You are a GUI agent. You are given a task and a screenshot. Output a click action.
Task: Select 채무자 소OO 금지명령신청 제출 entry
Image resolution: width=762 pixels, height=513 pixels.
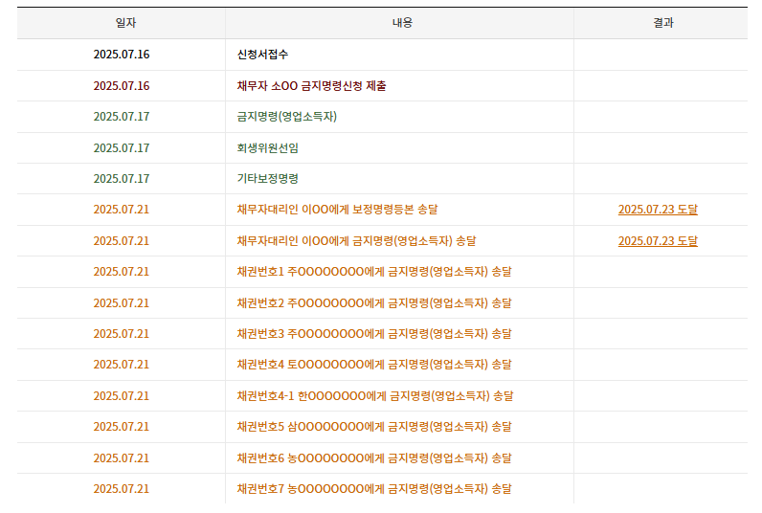coord(311,86)
